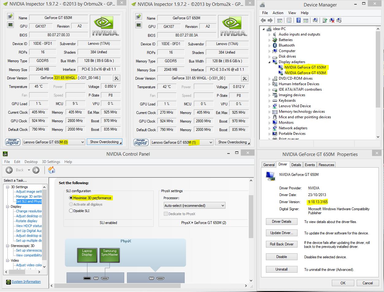The width and height of the screenshot is (384, 292).
Task: Click the GPU info upload icon in the left NVIDIA Inspector window
Action: (x=10, y=16)
